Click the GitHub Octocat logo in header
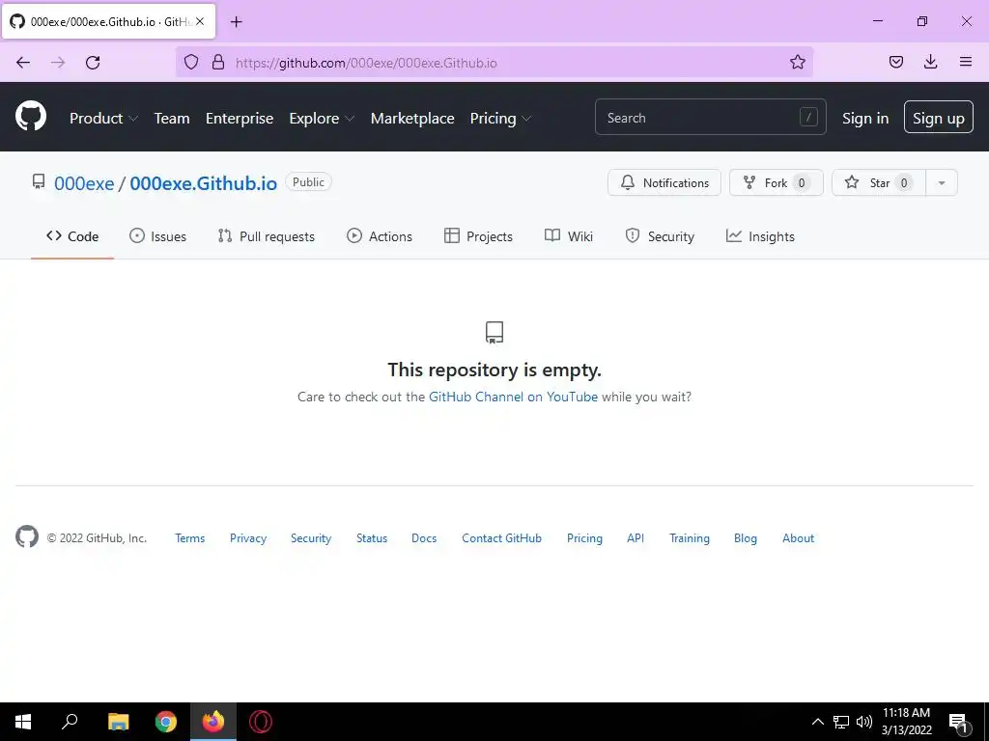989x741 pixels. coord(31,117)
